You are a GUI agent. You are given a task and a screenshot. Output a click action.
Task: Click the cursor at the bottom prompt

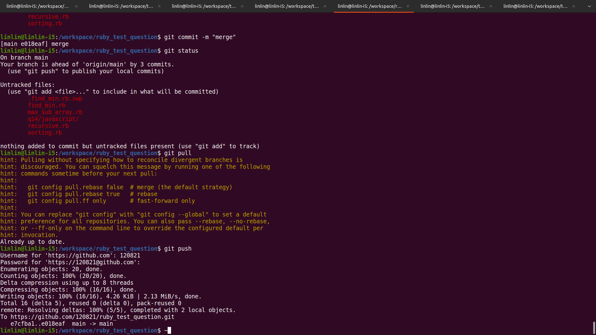tap(169, 331)
